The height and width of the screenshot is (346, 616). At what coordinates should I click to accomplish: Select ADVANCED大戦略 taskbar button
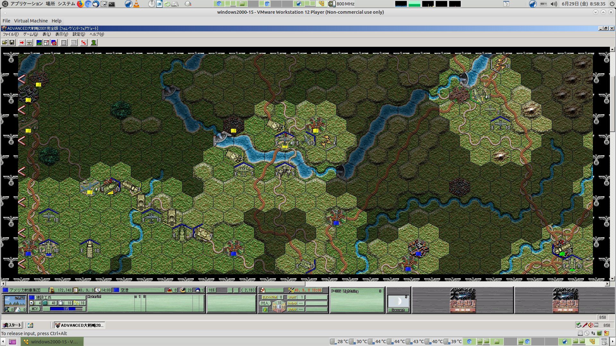[79, 325]
